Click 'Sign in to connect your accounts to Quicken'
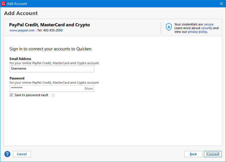Viewport: 226px width, 162px height. pyautogui.click(x=50, y=49)
